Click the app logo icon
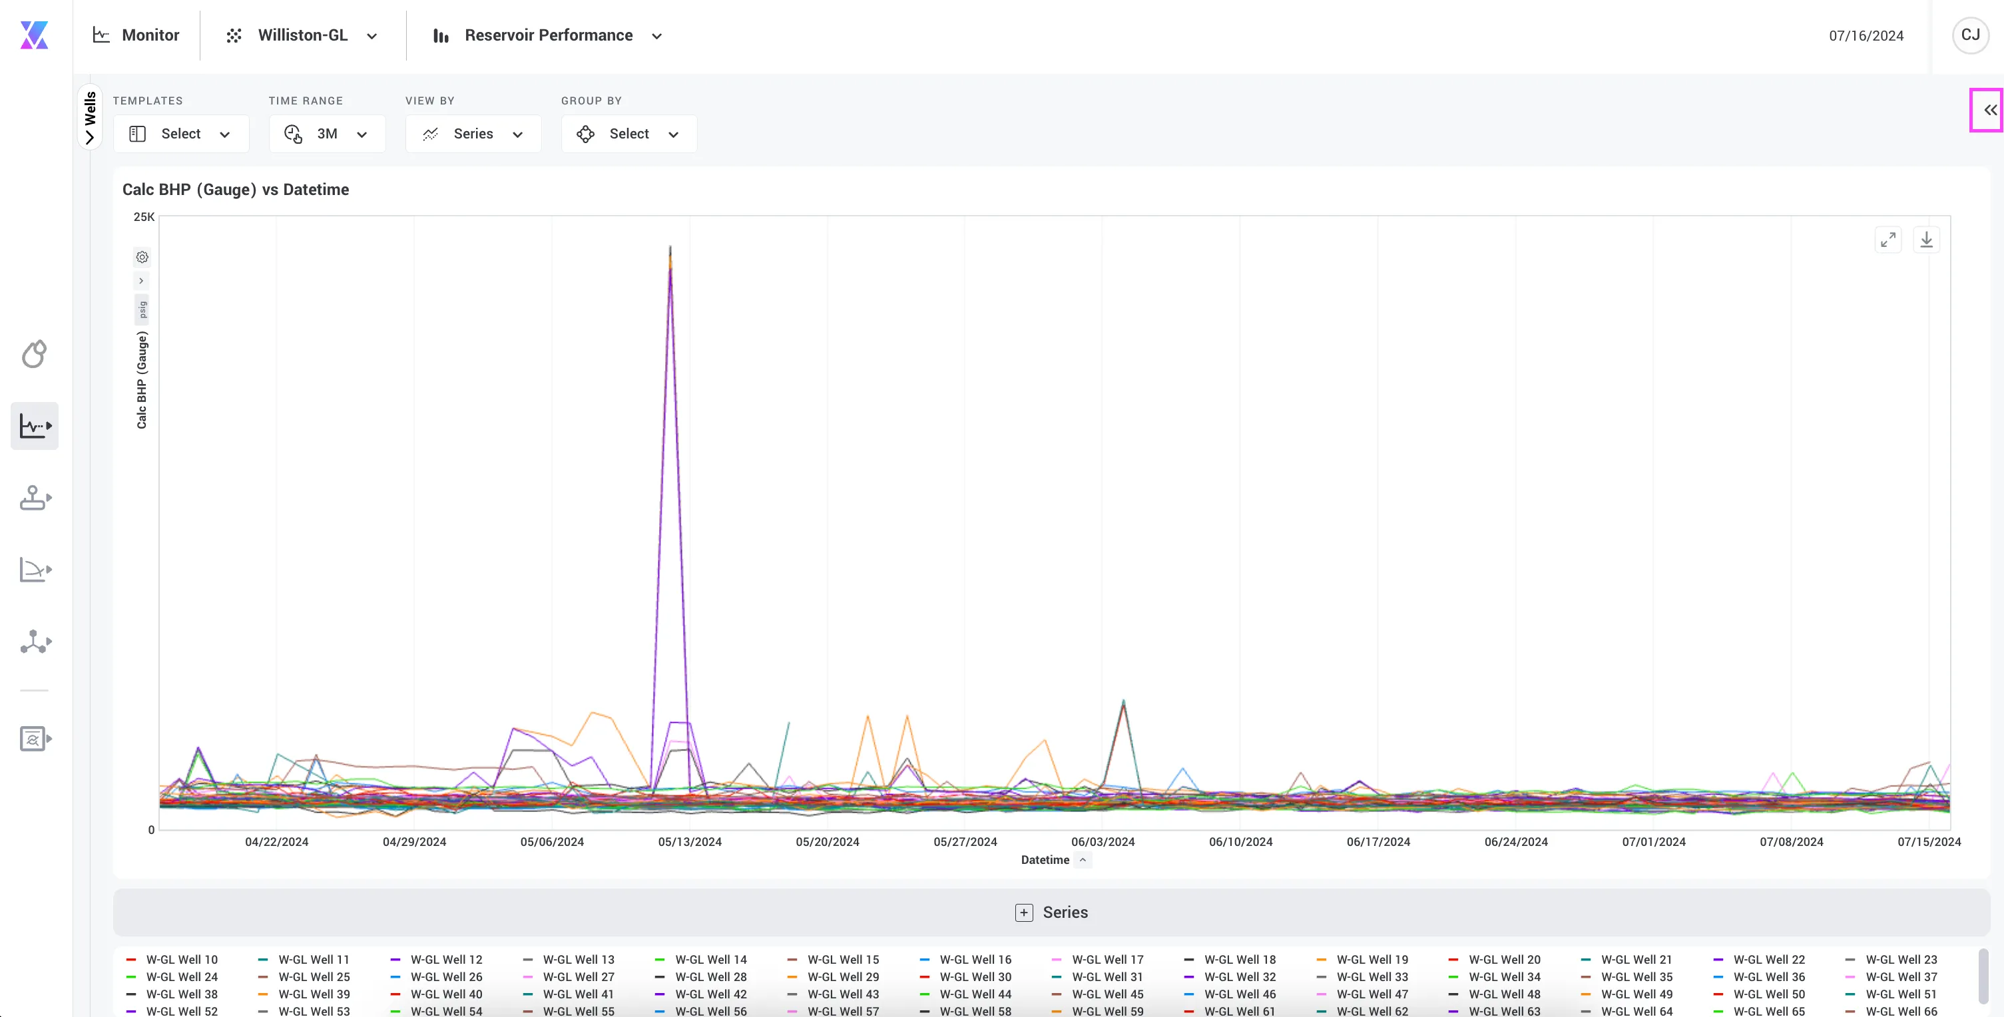This screenshot has height=1017, width=2004. 34,35
